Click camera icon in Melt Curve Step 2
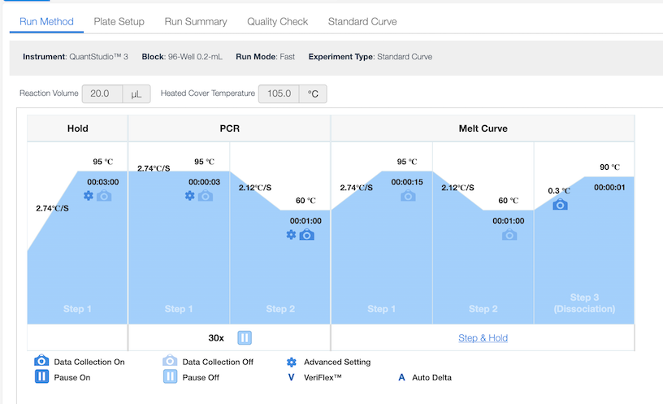 509,235
